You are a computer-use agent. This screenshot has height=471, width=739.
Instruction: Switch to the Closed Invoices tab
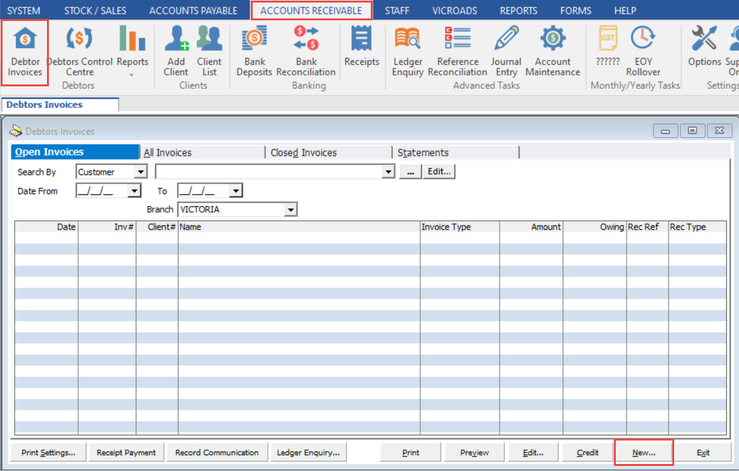coord(303,152)
